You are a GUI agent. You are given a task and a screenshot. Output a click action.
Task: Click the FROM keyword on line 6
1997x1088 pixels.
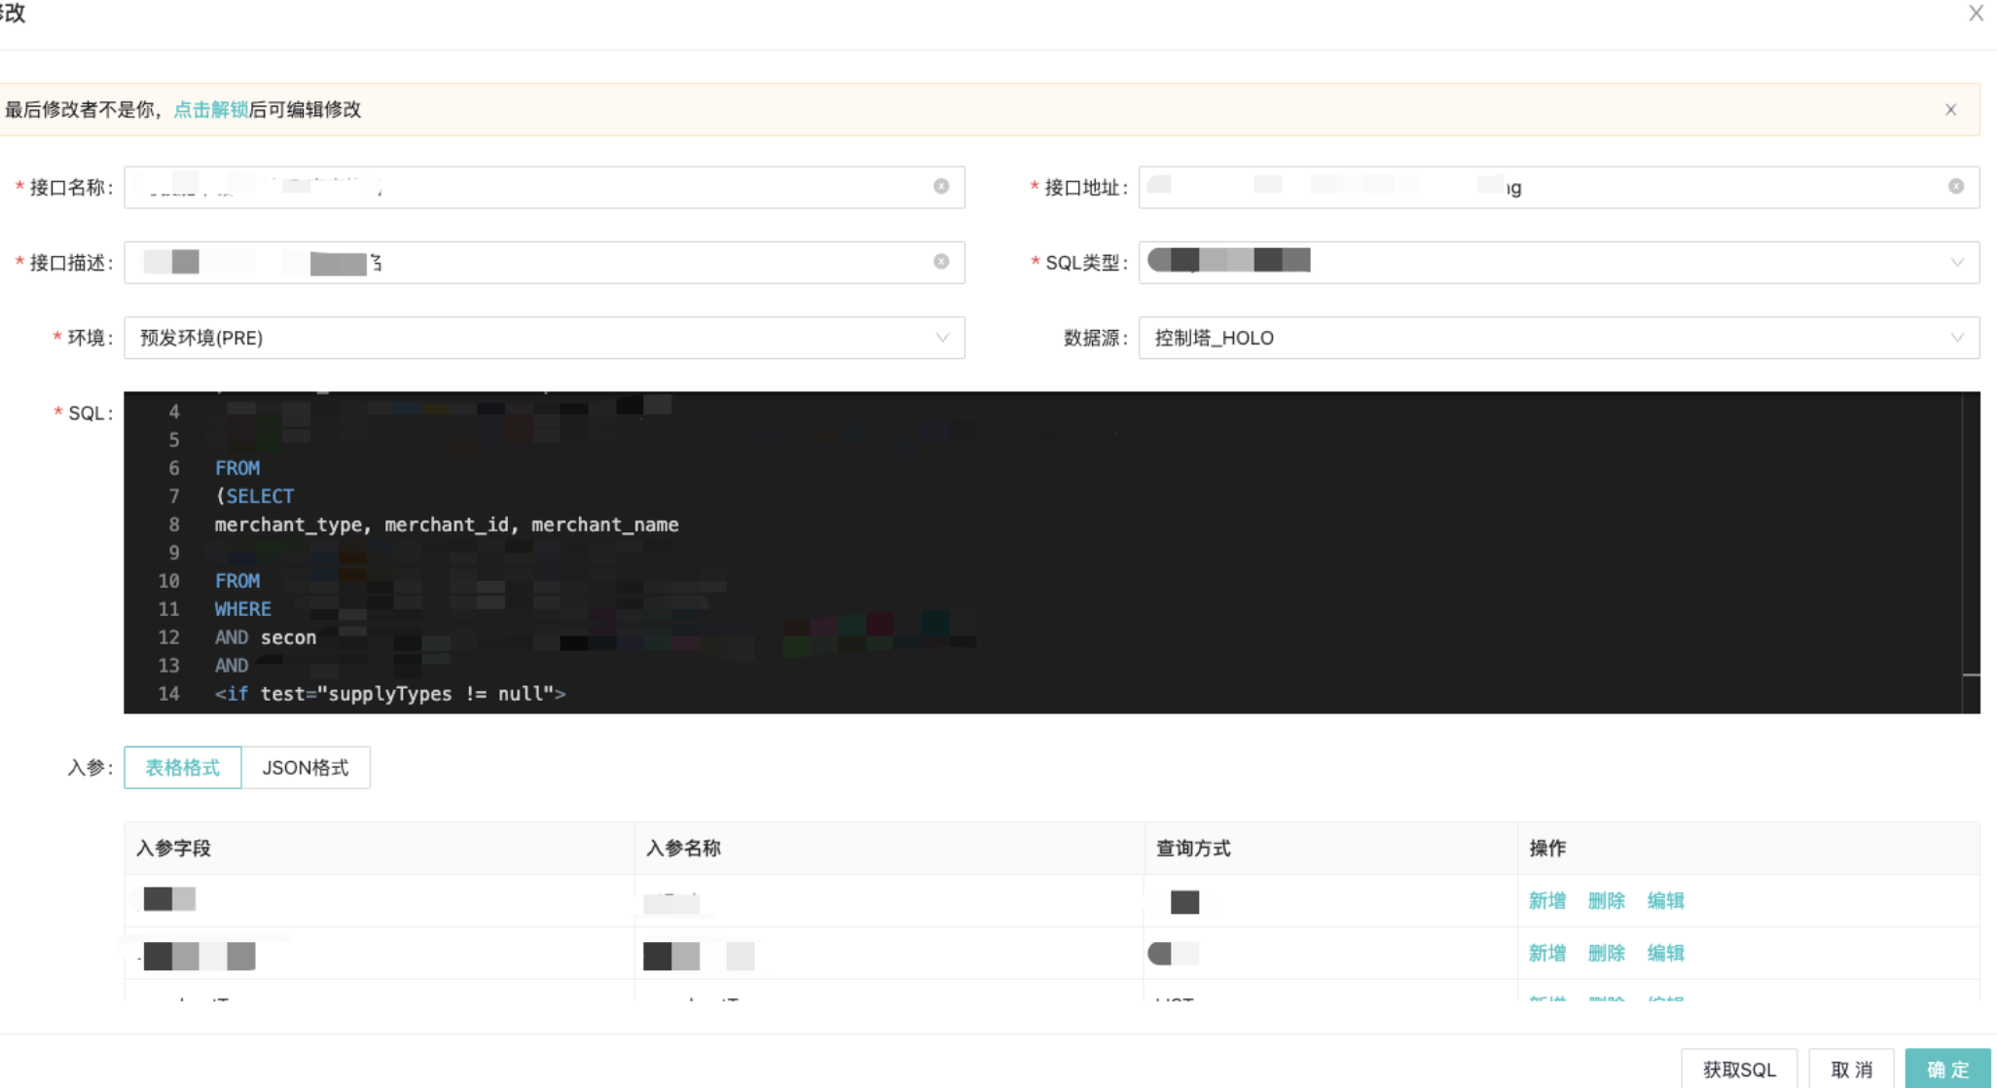[x=237, y=468]
